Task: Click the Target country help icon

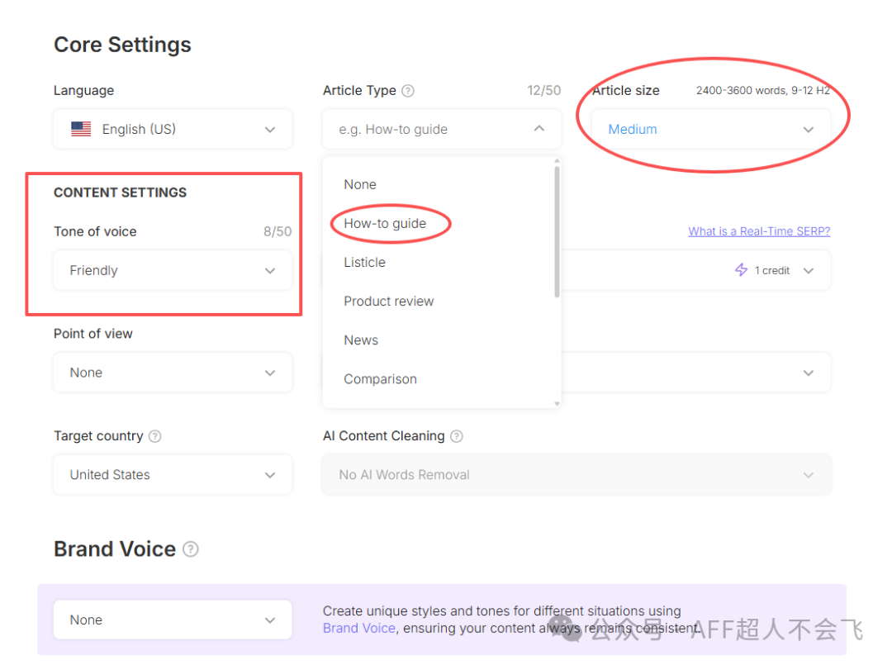Action: click(x=155, y=436)
